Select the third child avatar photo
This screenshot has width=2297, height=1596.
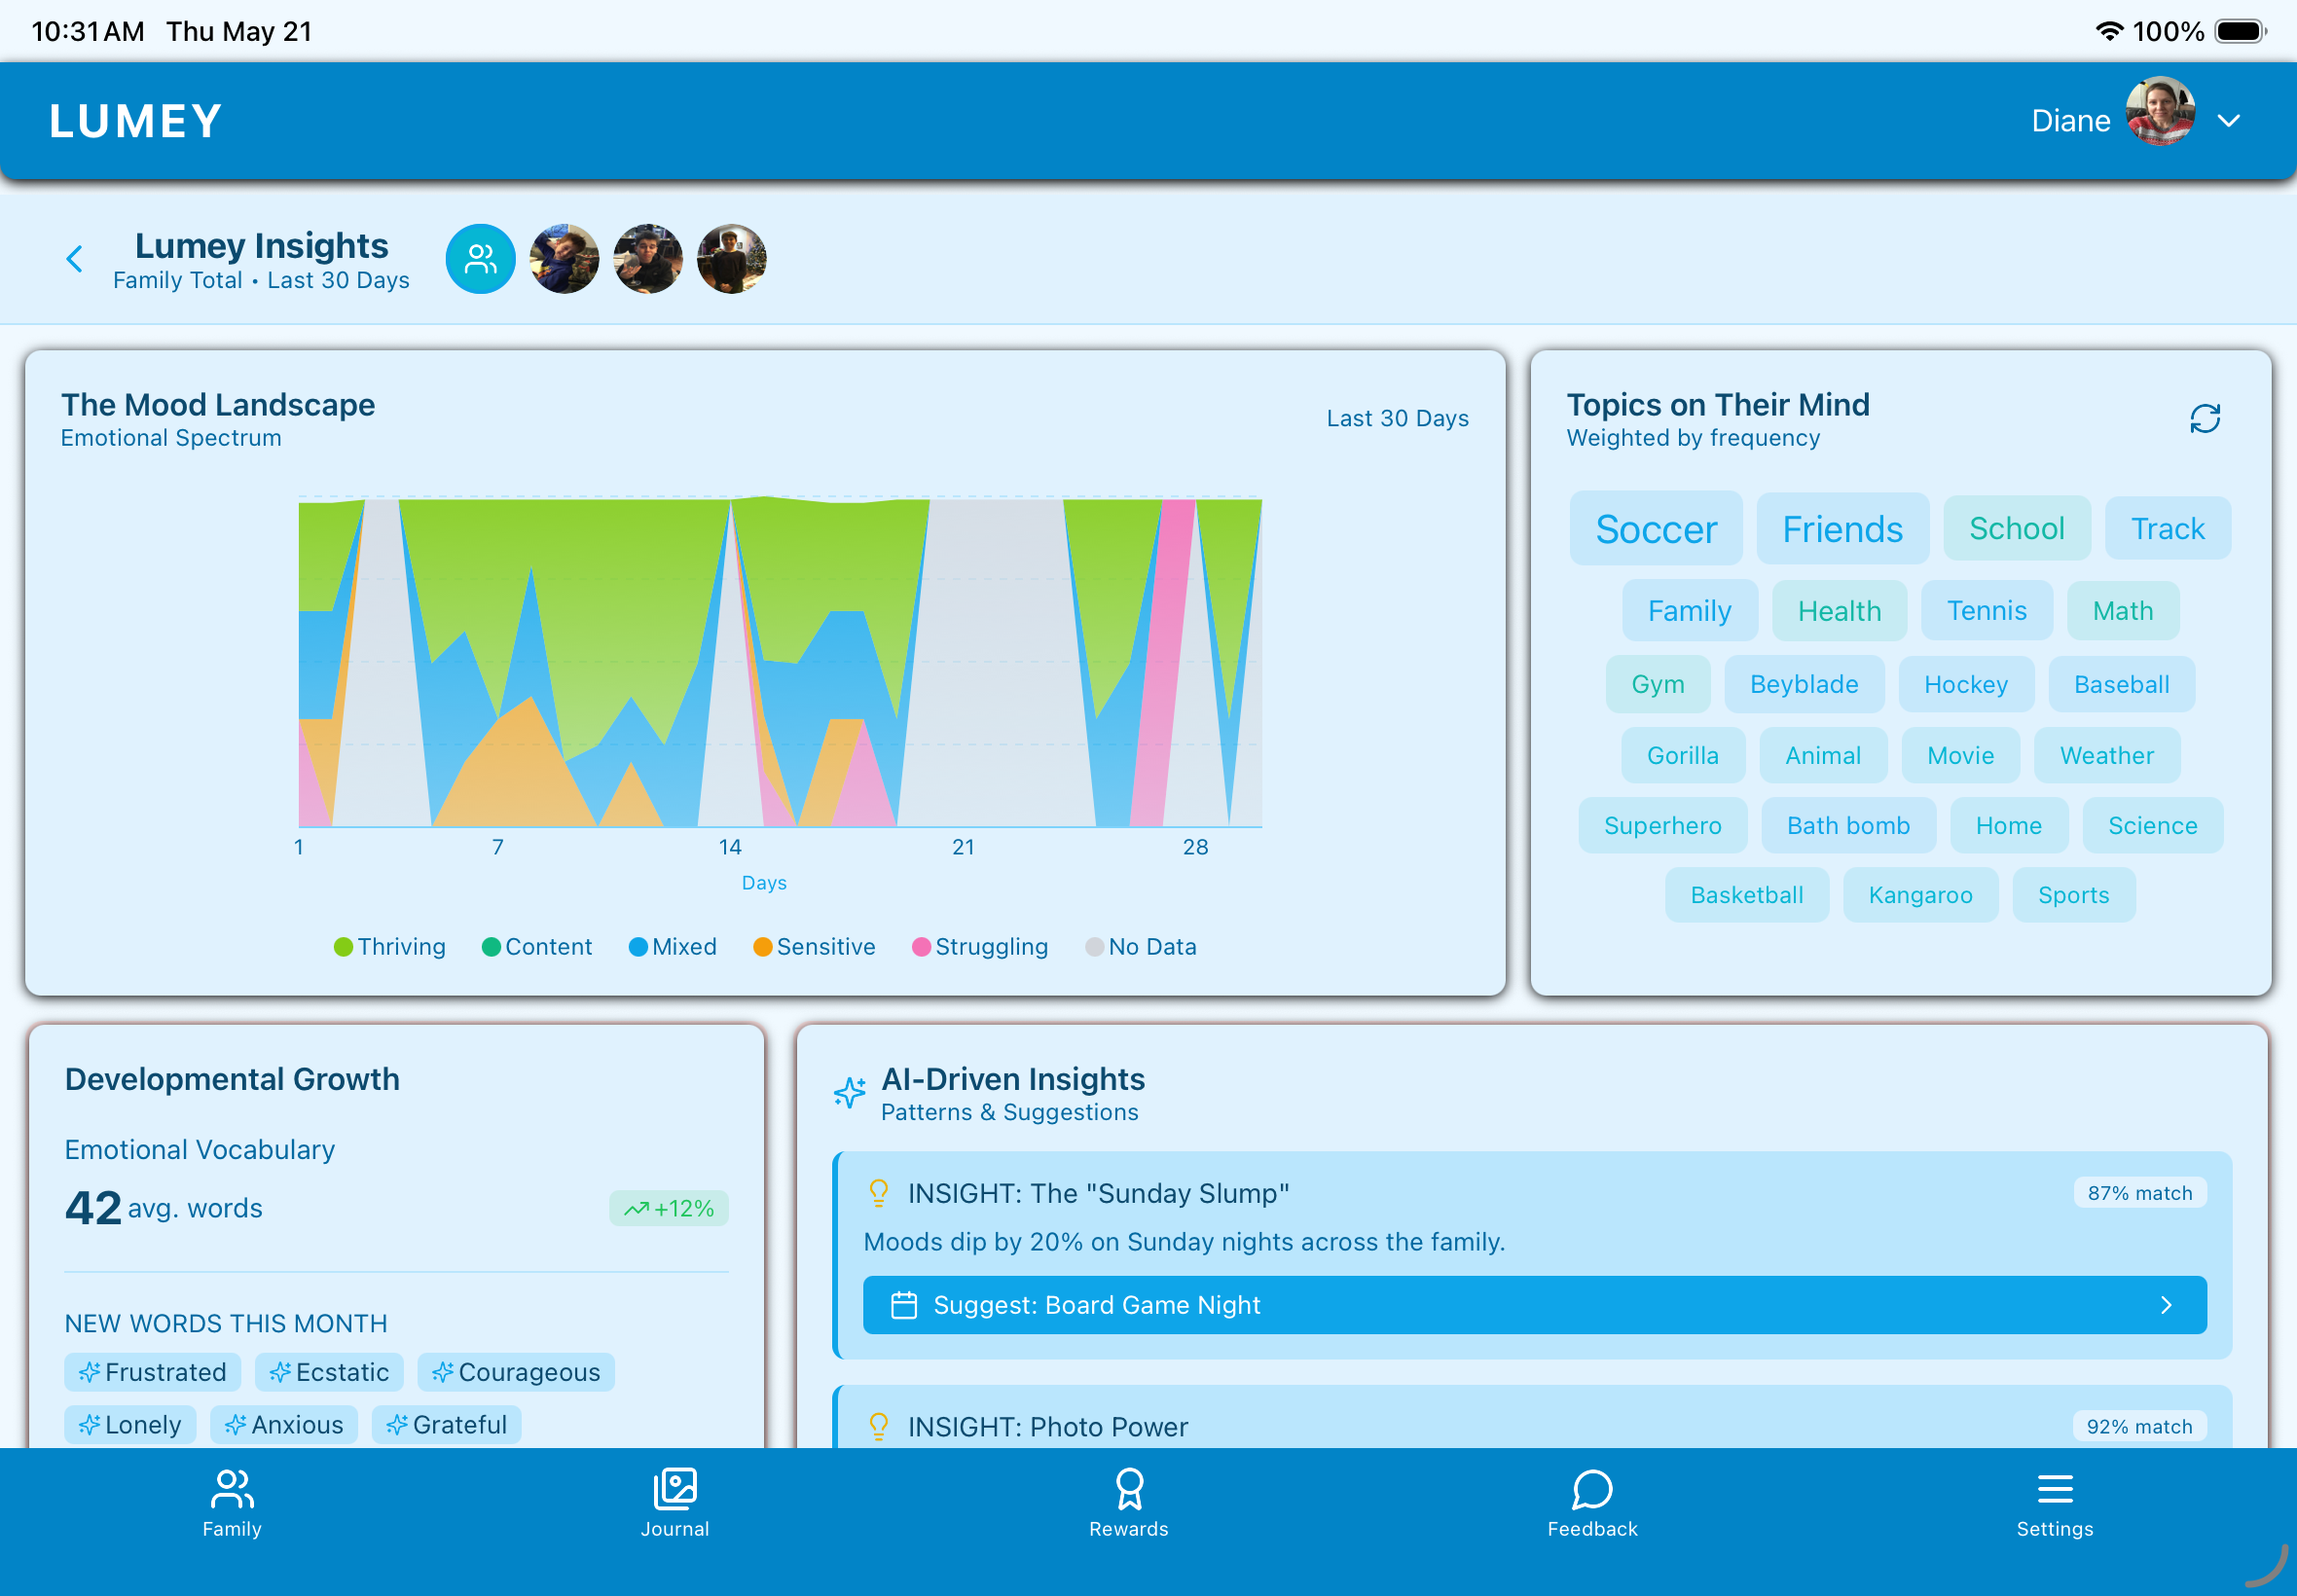click(732, 259)
